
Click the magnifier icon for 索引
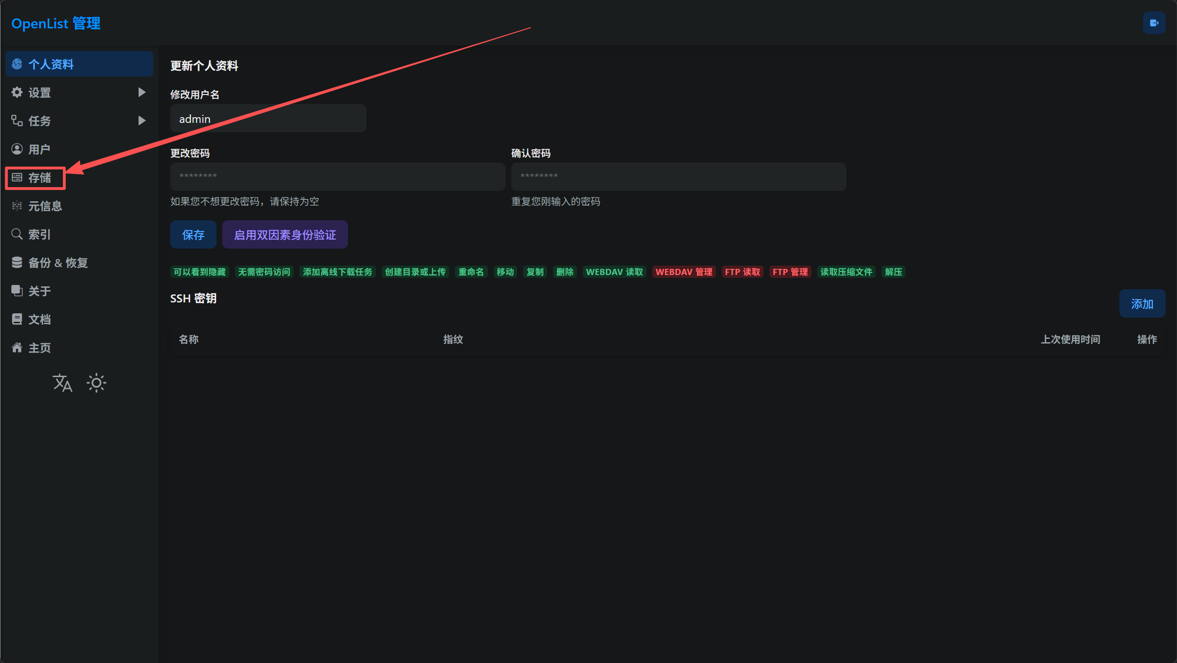click(17, 234)
